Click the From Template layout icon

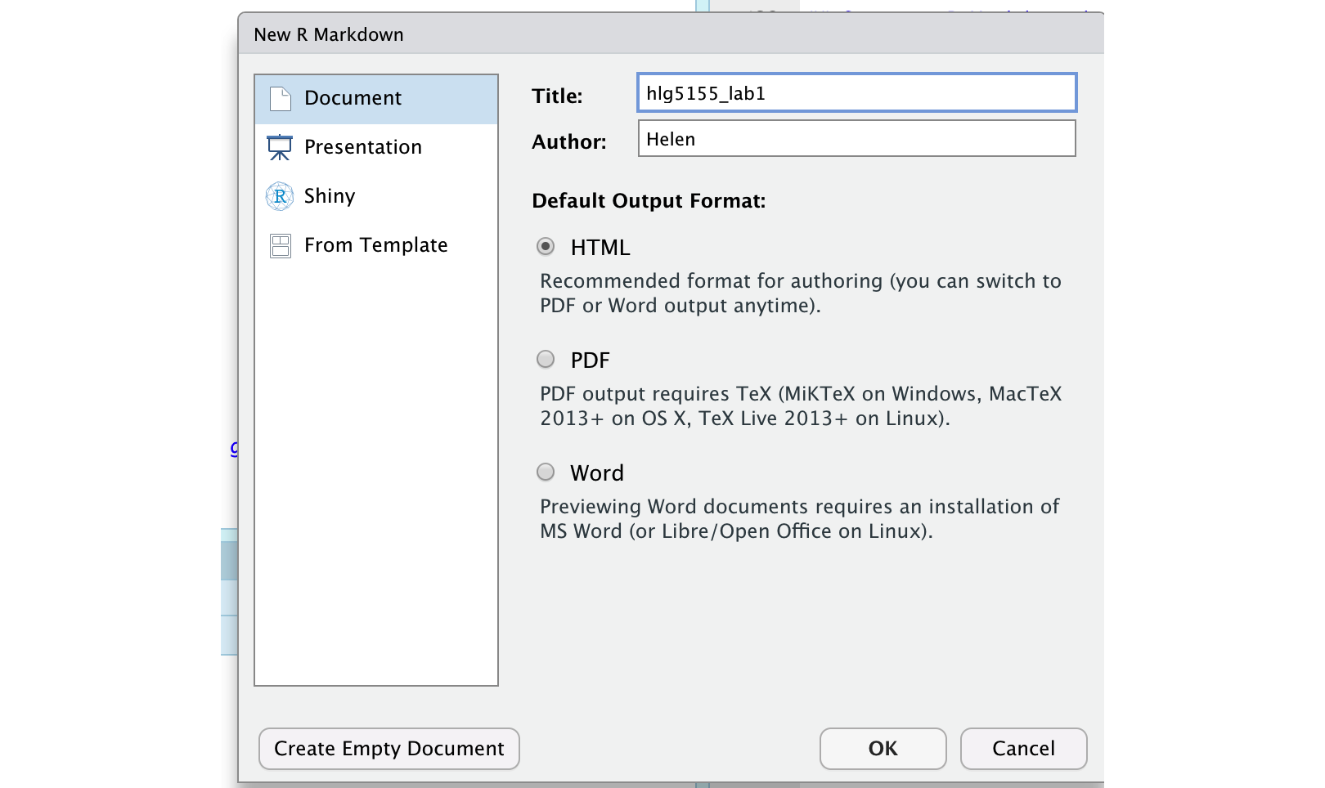(281, 246)
